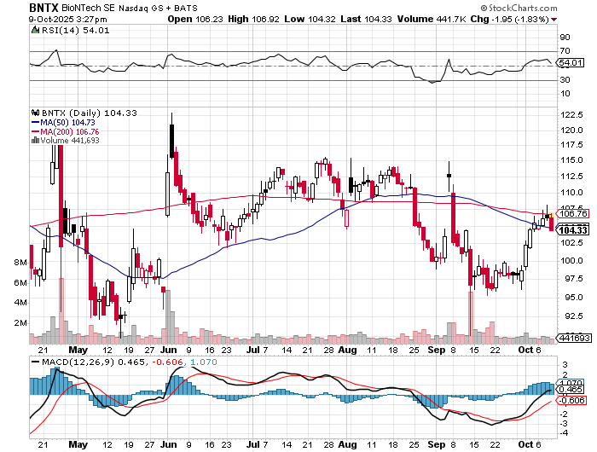Click the 115.0 price axis label

pyautogui.click(x=571, y=160)
